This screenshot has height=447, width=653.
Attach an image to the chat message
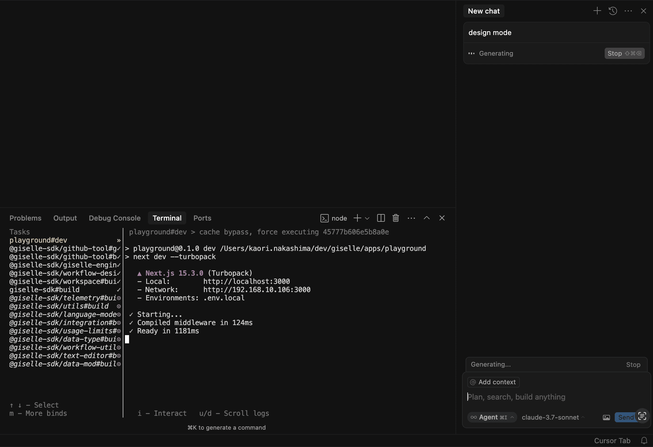tap(606, 417)
